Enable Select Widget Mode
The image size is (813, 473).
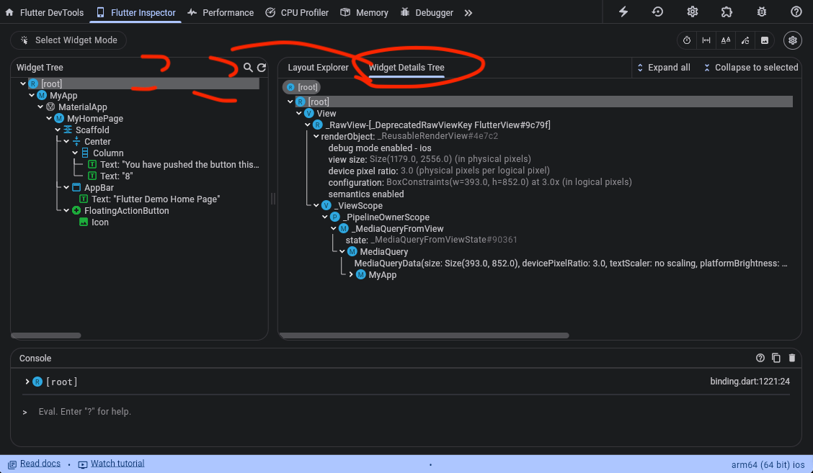[68, 40]
